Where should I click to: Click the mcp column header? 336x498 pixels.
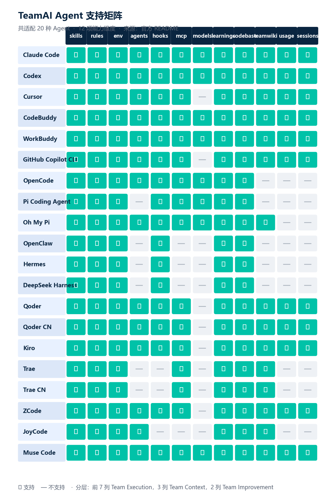tap(181, 36)
